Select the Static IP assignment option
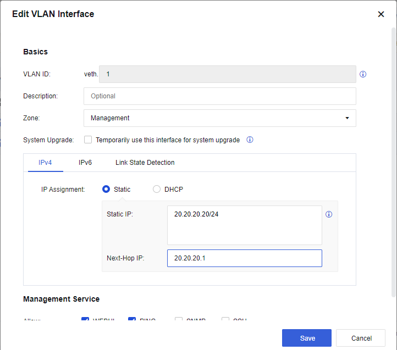The height and width of the screenshot is (350, 397). (x=106, y=189)
